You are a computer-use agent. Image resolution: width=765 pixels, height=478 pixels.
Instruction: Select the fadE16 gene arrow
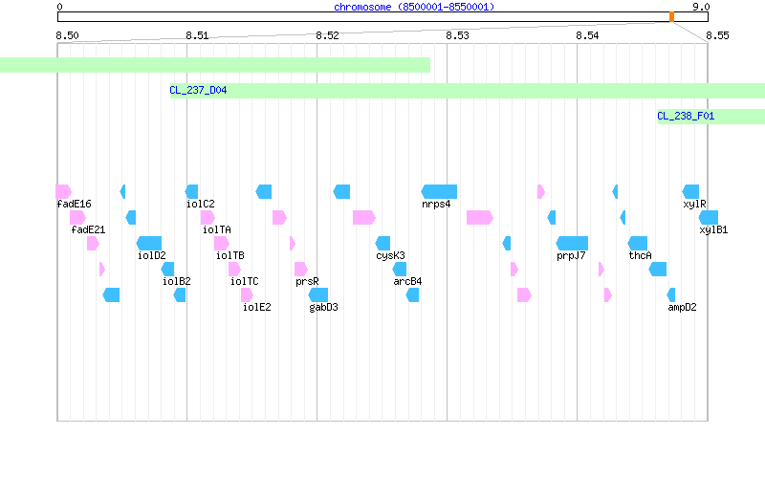click(63, 192)
